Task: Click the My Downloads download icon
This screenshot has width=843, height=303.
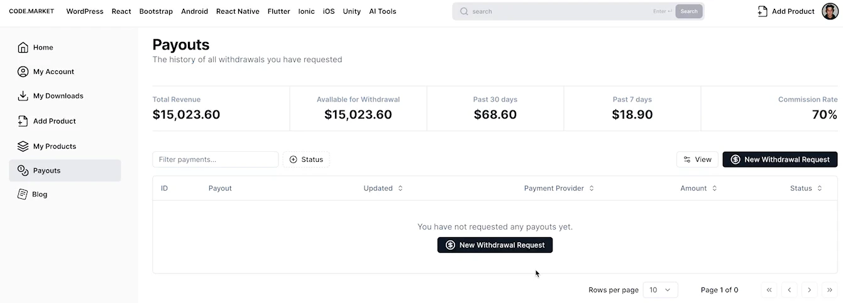Action: [23, 96]
